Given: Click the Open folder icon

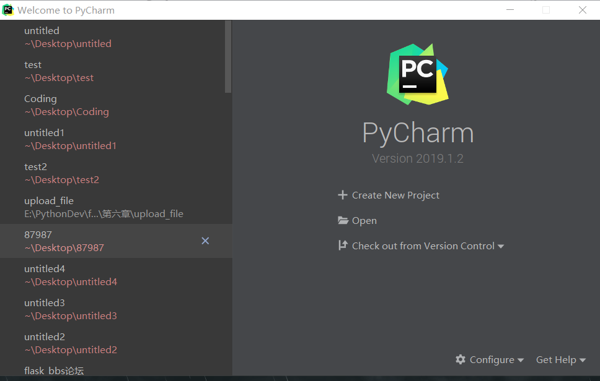Looking at the screenshot, I should pyautogui.click(x=343, y=220).
